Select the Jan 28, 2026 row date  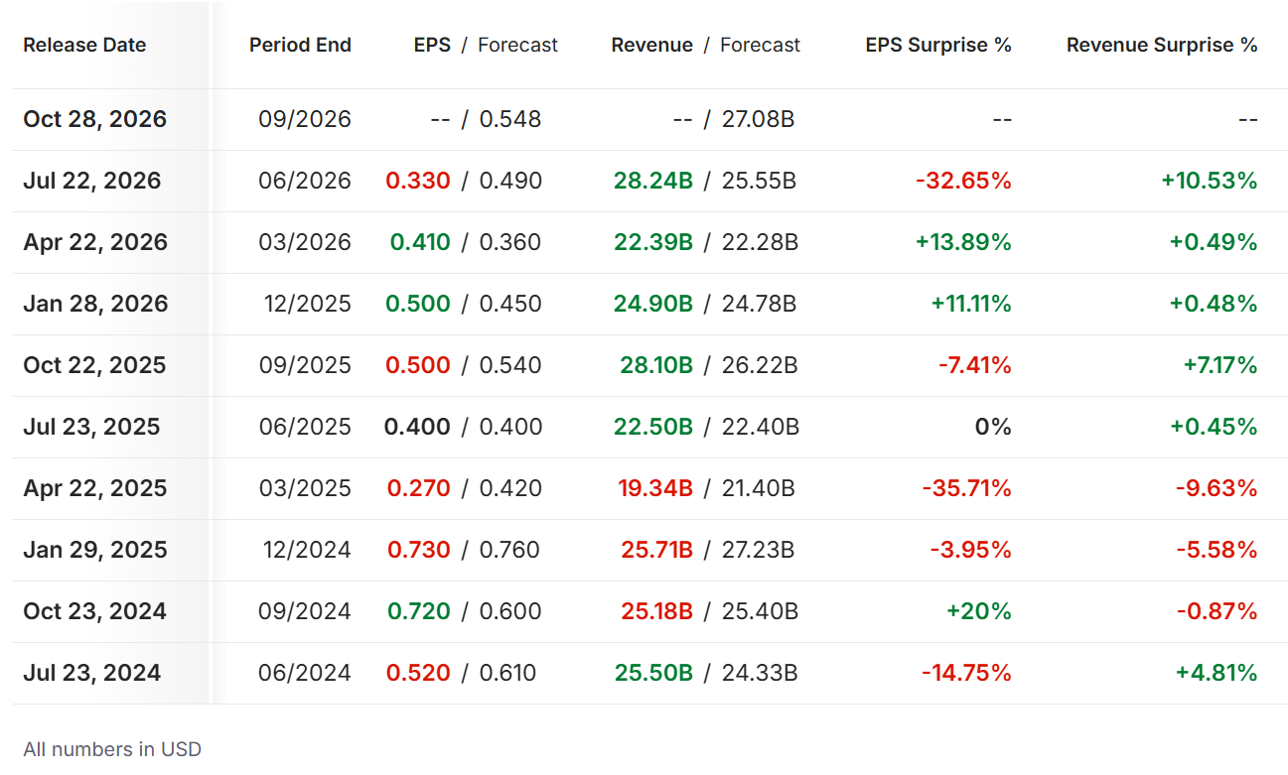pos(95,304)
